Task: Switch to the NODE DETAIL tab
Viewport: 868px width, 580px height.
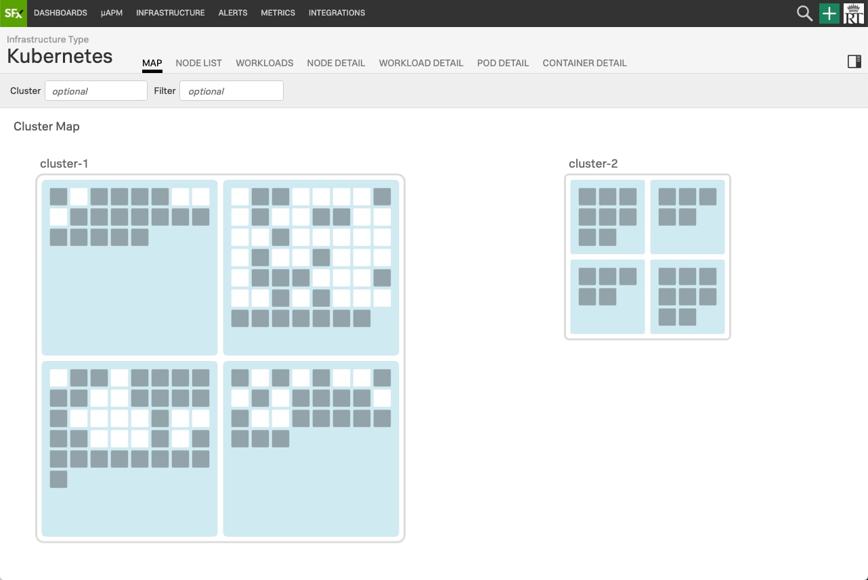Action: tap(336, 63)
